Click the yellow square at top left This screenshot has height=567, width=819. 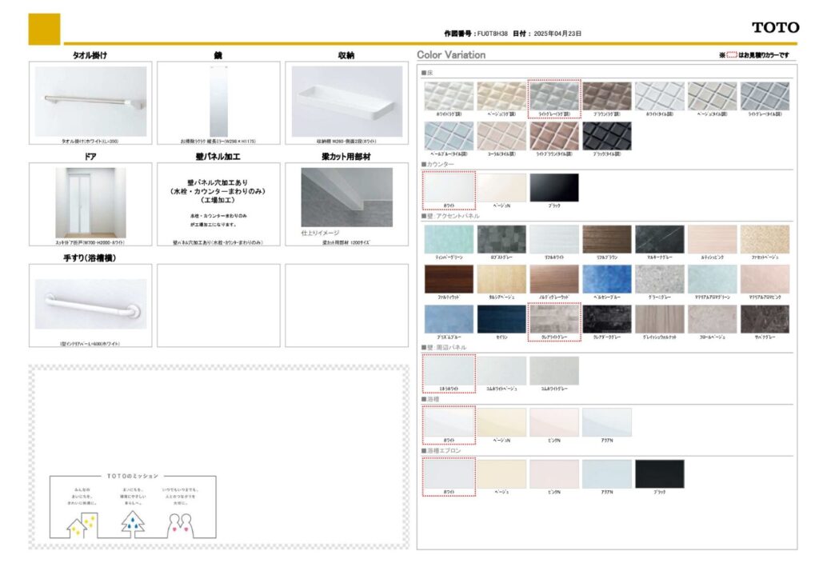pos(44,29)
